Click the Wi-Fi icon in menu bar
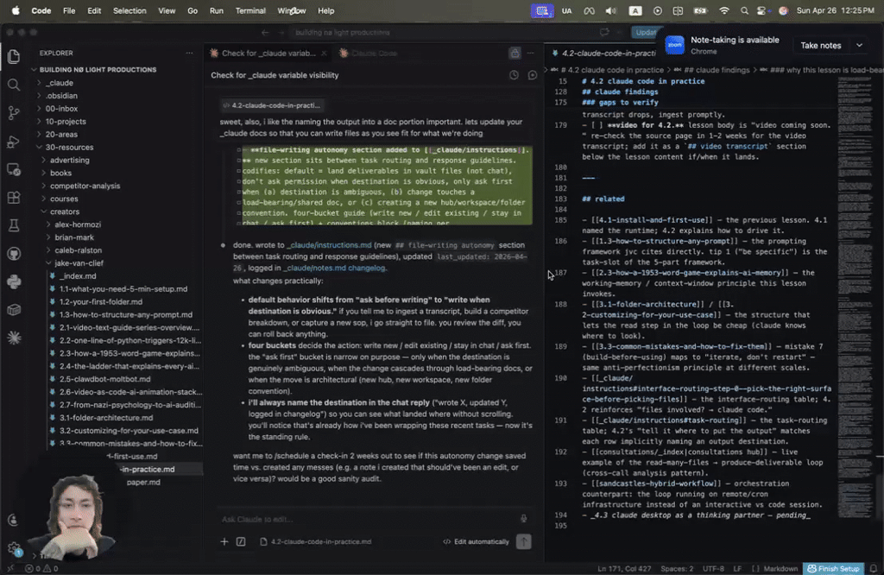The width and height of the screenshot is (884, 575). point(724,10)
